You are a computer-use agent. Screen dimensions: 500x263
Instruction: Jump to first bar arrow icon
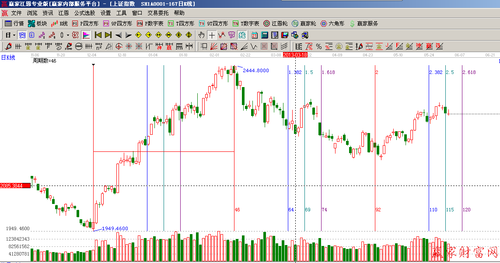pyautogui.click(x=98, y=35)
